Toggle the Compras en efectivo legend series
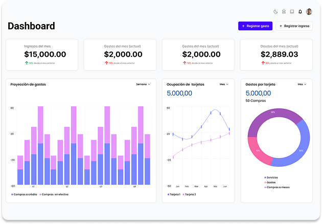322x224 pixels. [x=55, y=194]
